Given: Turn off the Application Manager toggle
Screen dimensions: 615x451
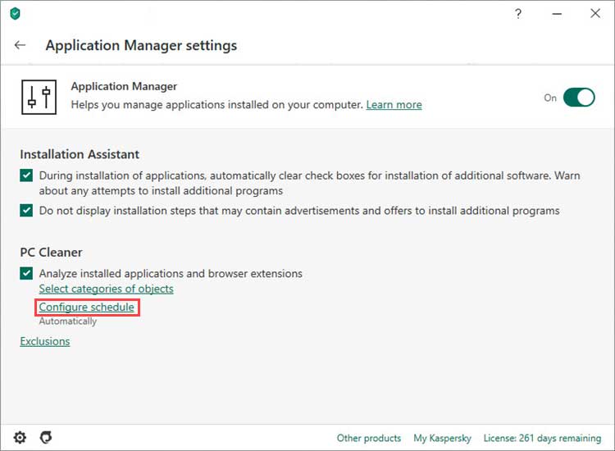Looking at the screenshot, I should [579, 98].
